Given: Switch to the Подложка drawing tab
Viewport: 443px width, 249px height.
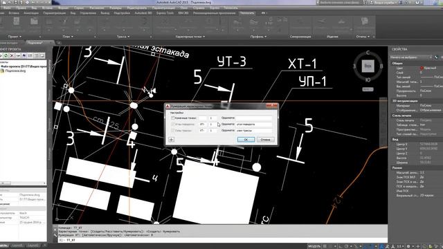Looking at the screenshot, I should tap(35, 43).
